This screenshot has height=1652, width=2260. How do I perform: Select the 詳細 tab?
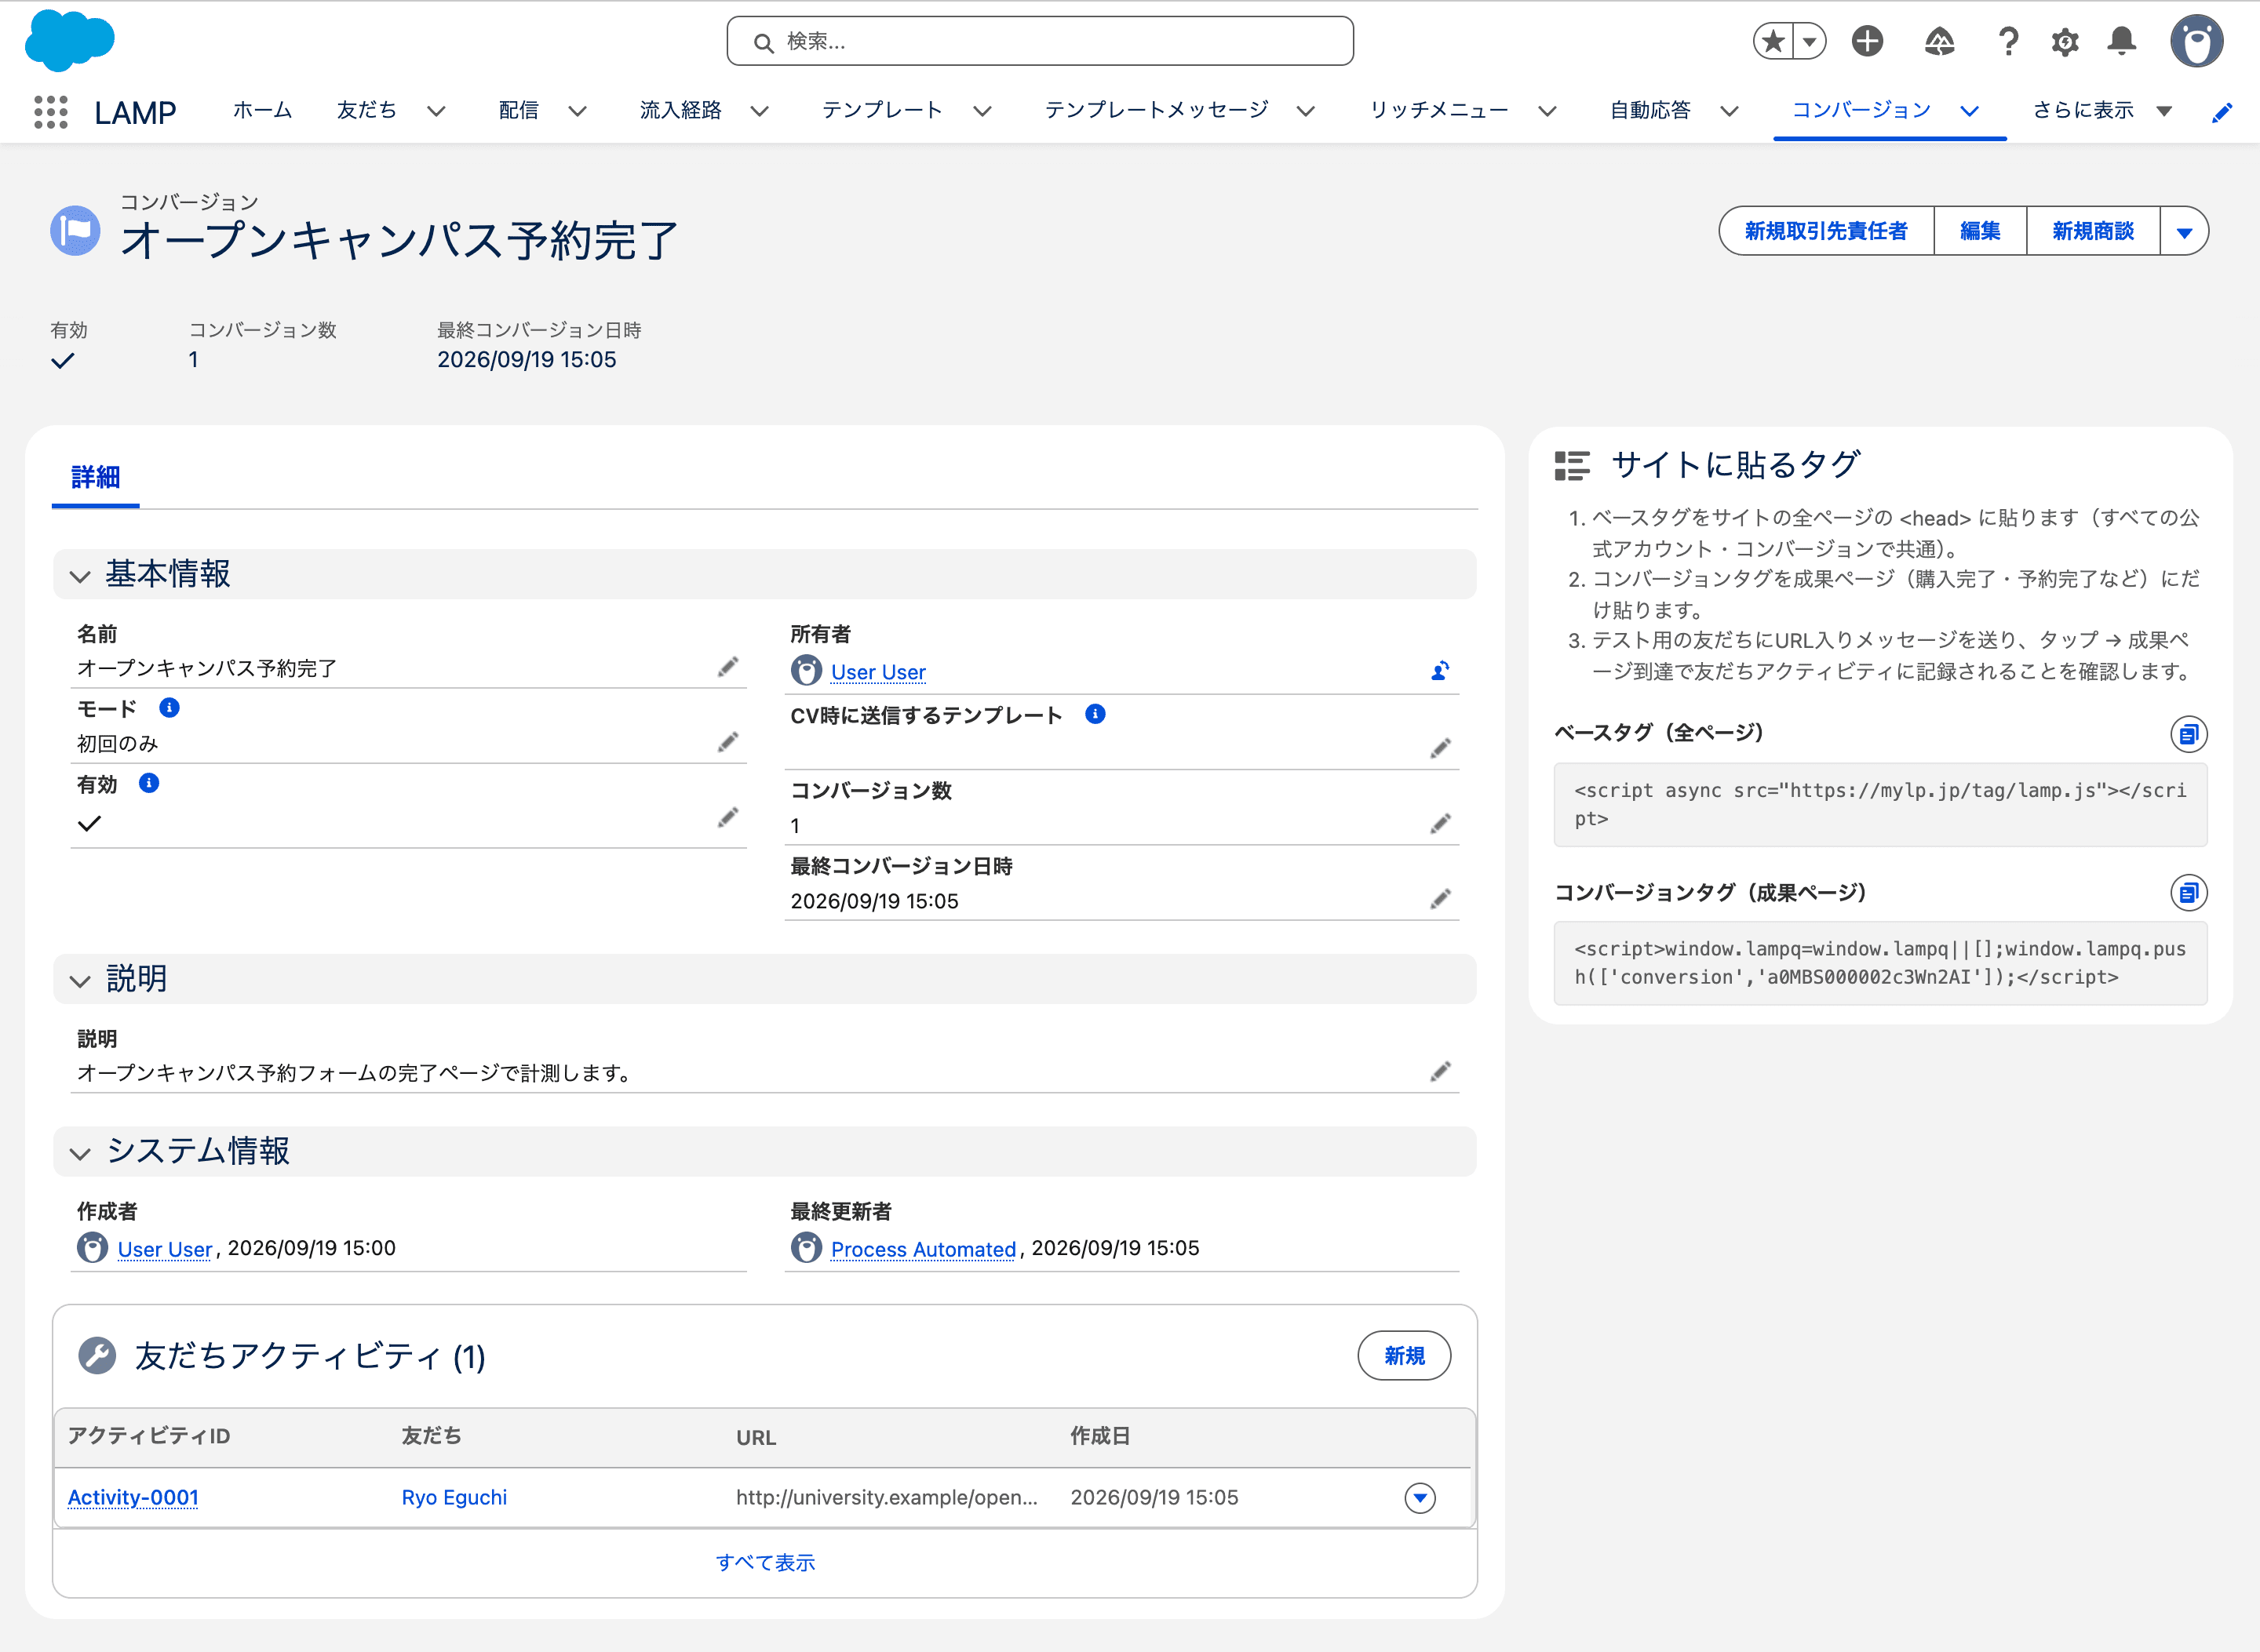[95, 478]
